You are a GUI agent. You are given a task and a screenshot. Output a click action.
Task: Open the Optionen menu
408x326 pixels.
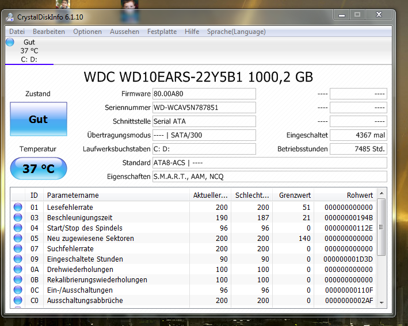point(87,32)
